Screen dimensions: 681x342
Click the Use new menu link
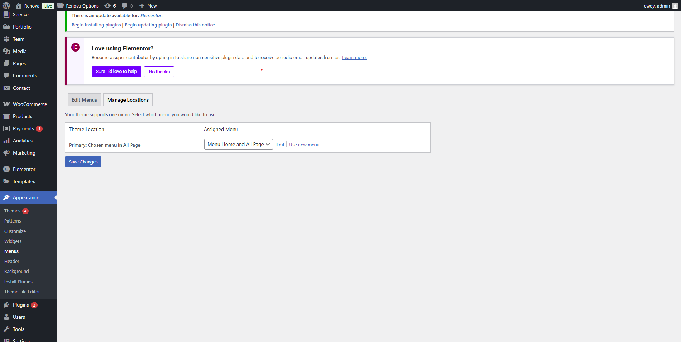point(304,145)
